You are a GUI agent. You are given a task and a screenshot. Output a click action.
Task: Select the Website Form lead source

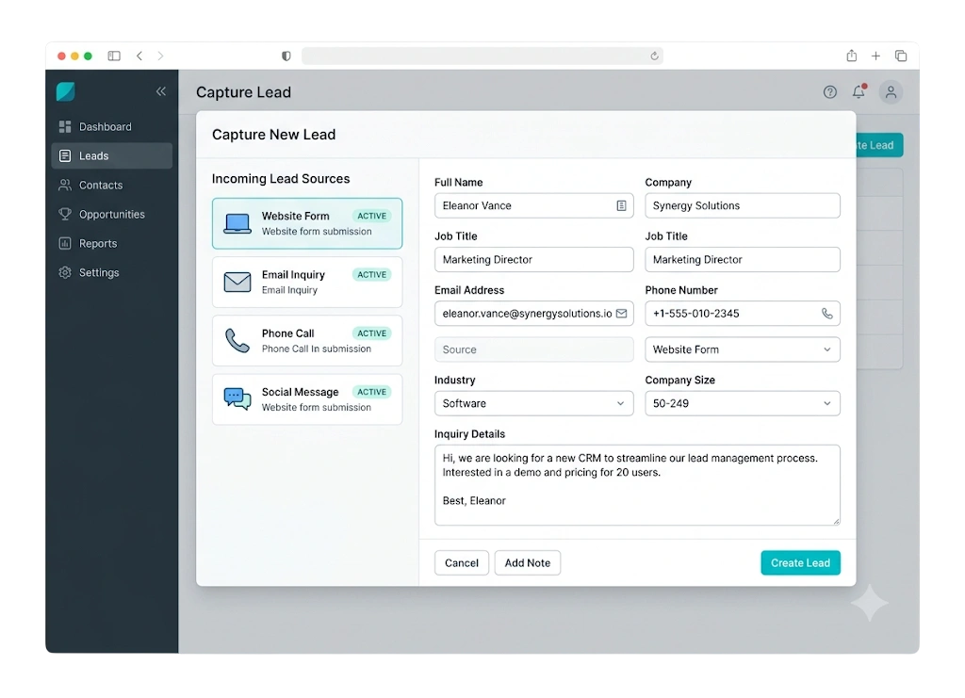tap(307, 223)
